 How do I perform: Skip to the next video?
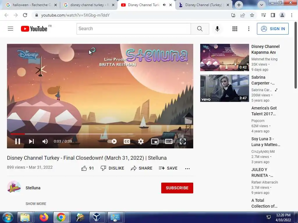[x=31, y=141]
